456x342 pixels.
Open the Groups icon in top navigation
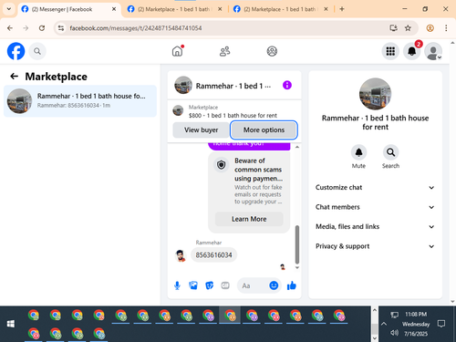point(272,51)
